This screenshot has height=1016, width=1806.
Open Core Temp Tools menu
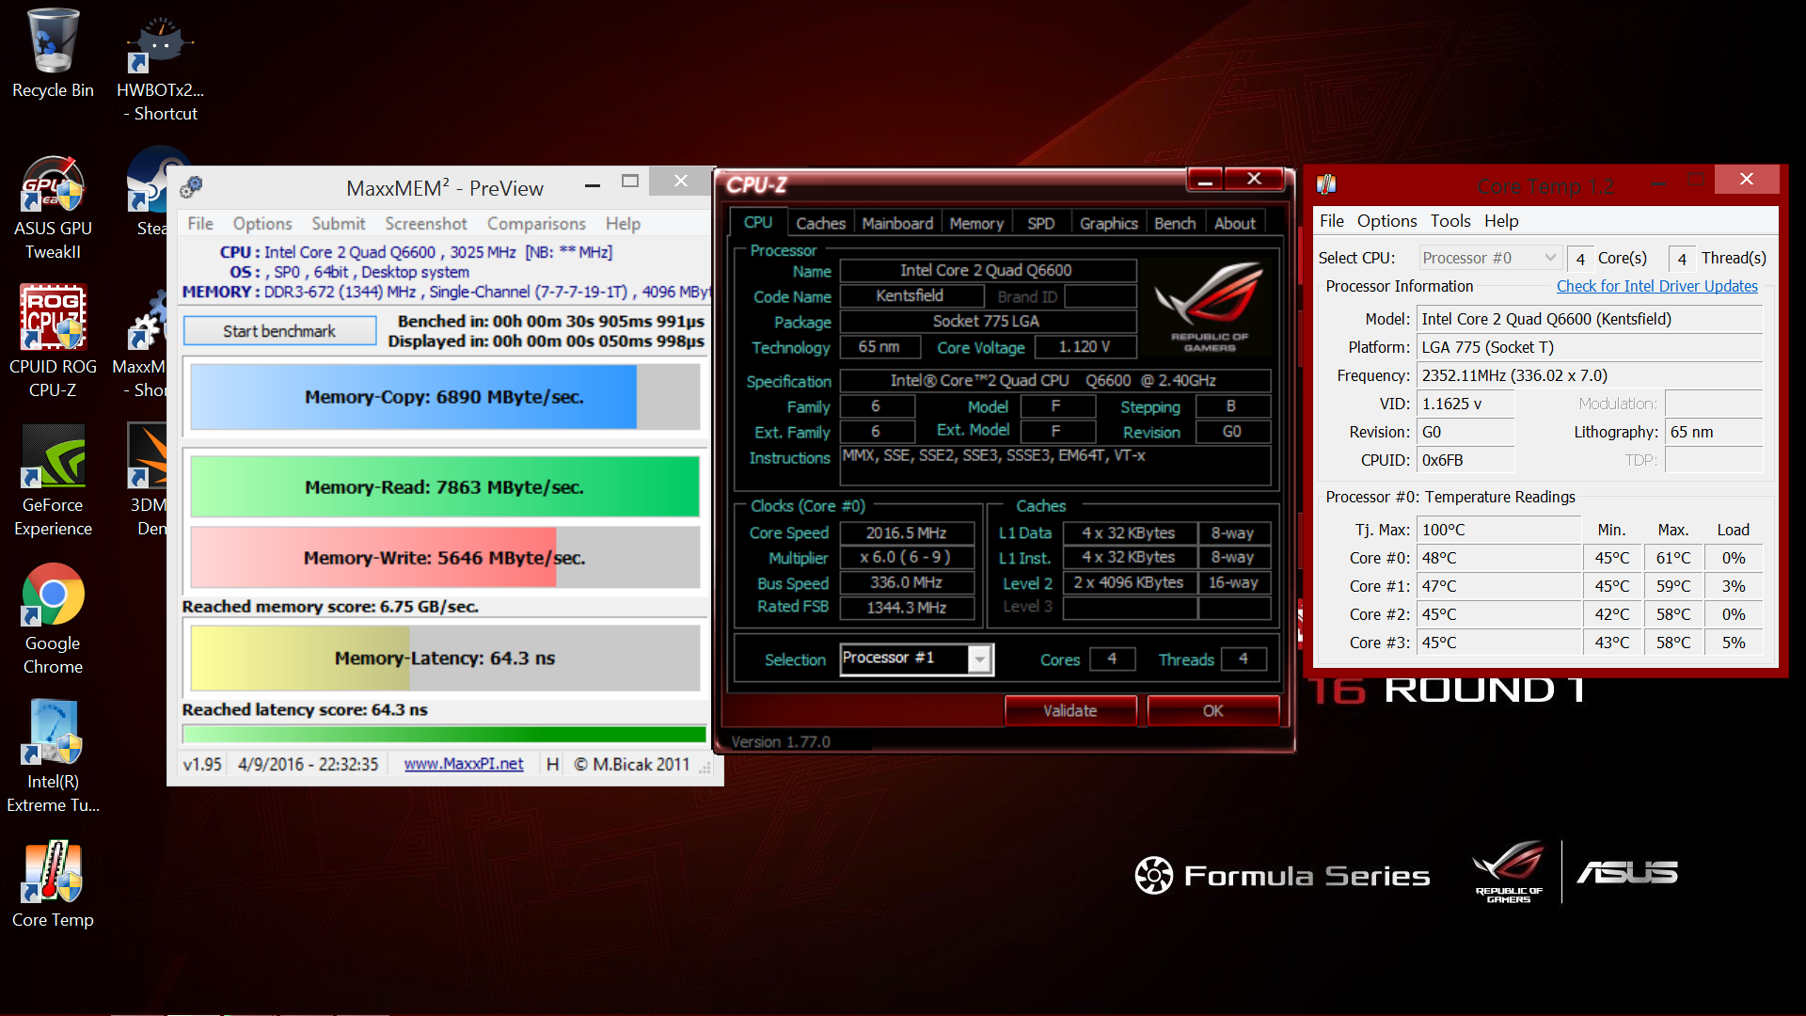point(1450,220)
